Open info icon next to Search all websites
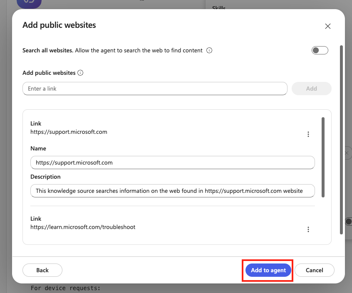The image size is (352, 293). [x=209, y=50]
